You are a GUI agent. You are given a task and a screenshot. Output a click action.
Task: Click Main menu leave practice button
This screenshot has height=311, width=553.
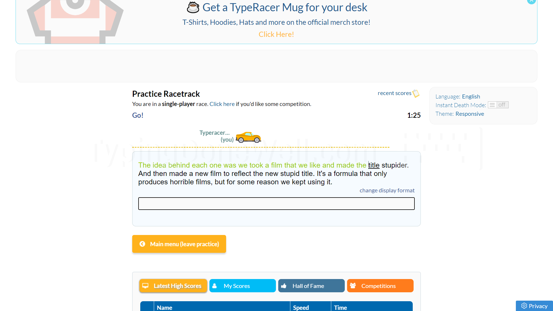pos(179,244)
